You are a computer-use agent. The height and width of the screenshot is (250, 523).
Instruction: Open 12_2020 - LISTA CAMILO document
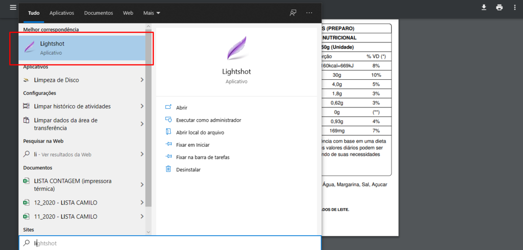pos(82,202)
